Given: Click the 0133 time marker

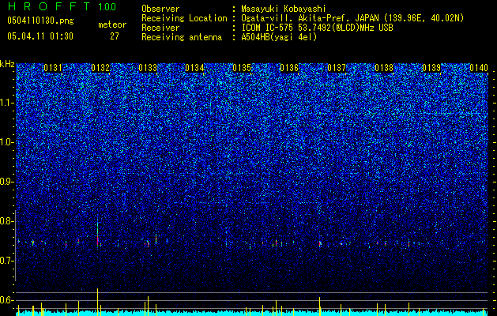Looking at the screenshot, I should click(148, 68).
